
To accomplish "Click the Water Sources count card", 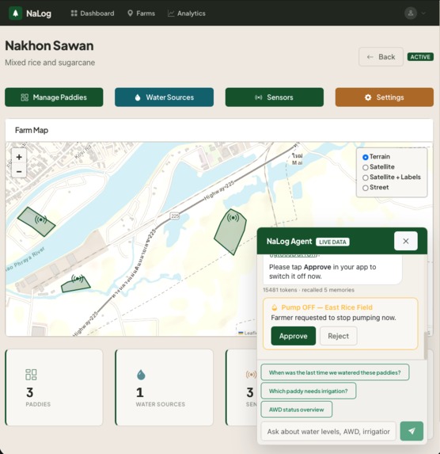I will pyautogui.click(x=164, y=387).
